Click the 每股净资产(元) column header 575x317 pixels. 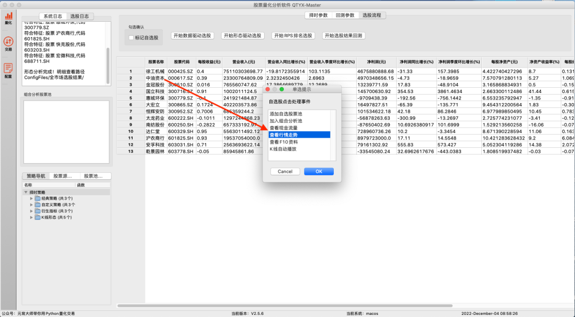click(x=504, y=62)
